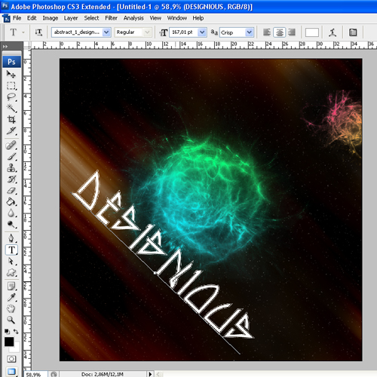
Task: Select the Healing Brush tool
Action: coord(11,146)
